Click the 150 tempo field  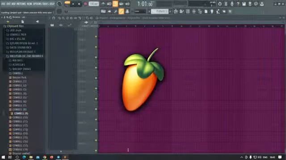[94, 4]
